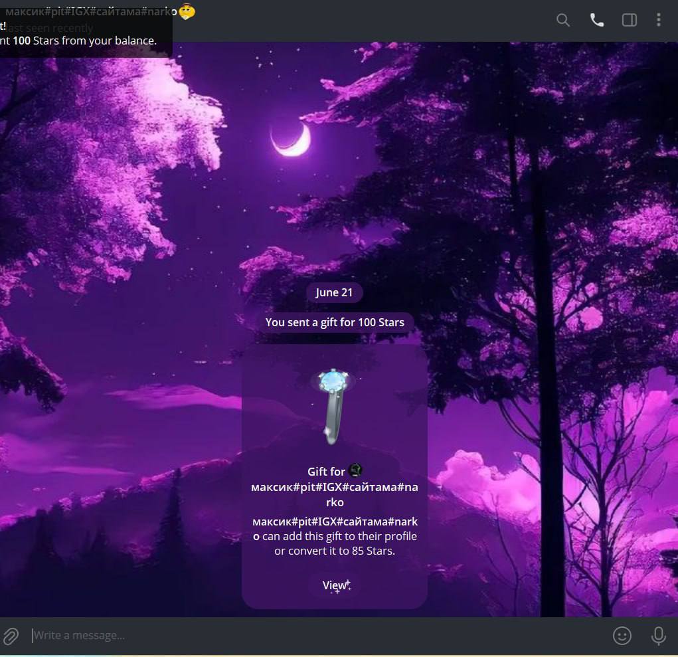This screenshot has height=657, width=678.
Task: Click the 'June 21' date badge
Action: pos(334,292)
